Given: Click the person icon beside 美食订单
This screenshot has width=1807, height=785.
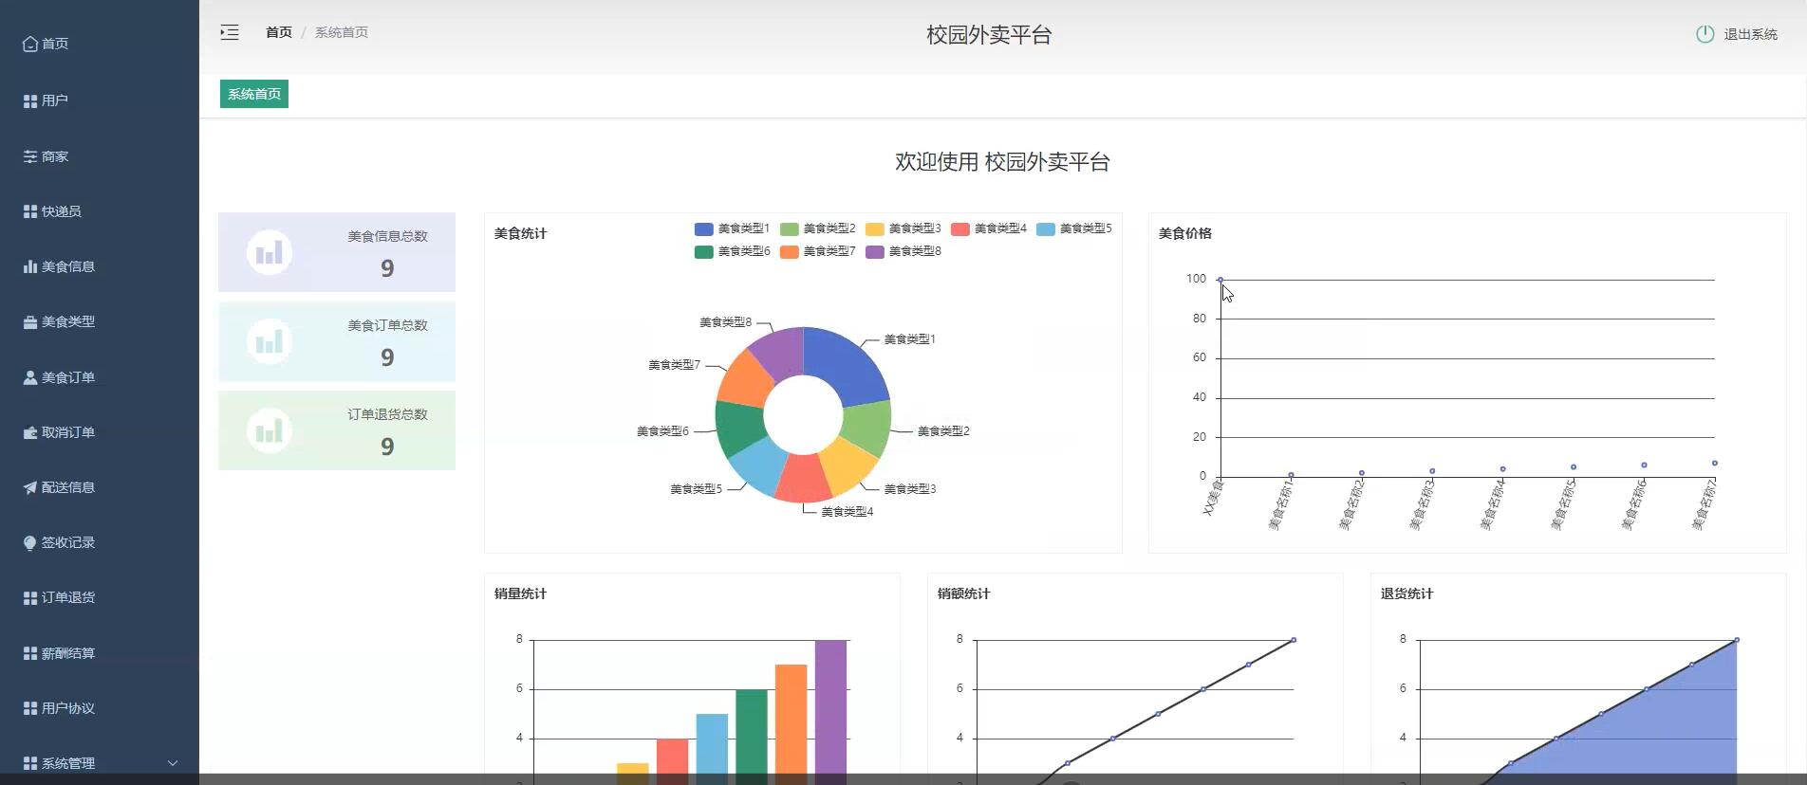Looking at the screenshot, I should point(30,377).
